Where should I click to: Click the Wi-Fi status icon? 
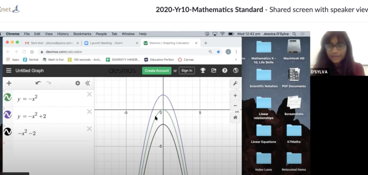[x=222, y=34]
